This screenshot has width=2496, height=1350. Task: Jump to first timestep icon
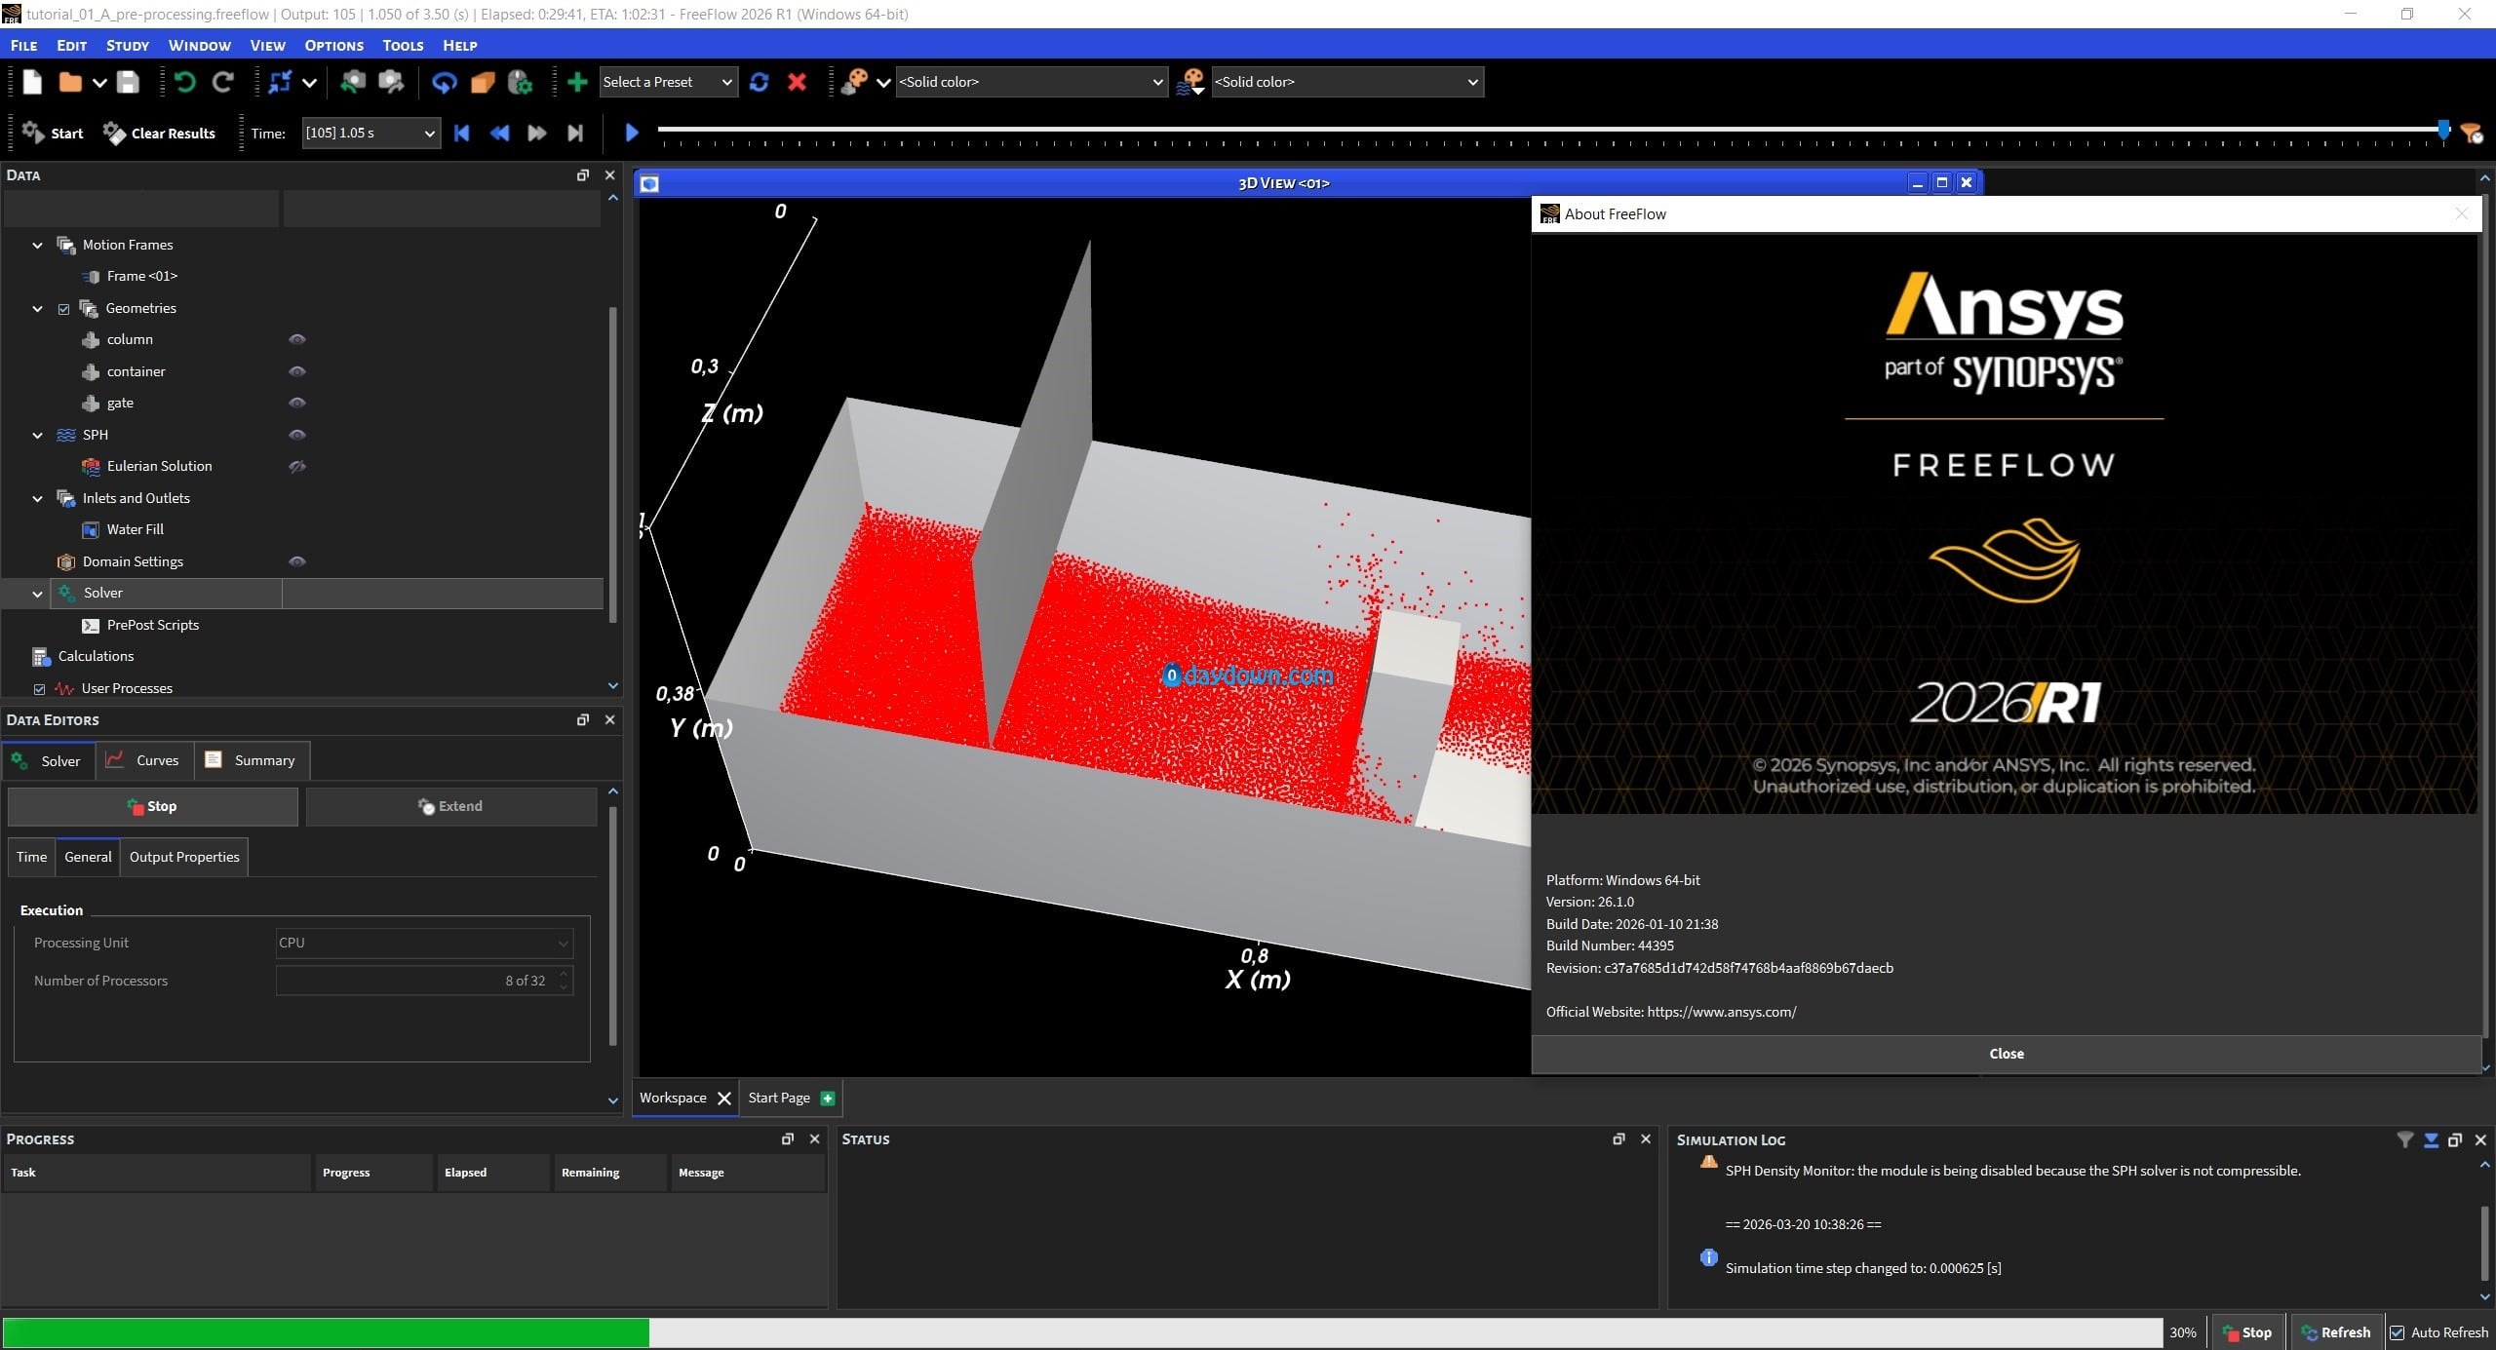click(x=462, y=133)
